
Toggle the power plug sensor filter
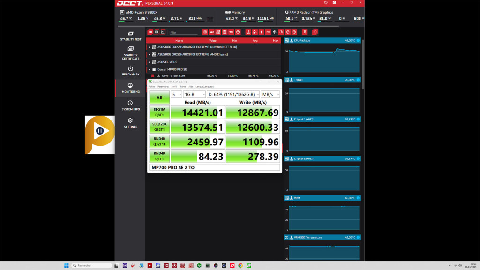pos(262,32)
